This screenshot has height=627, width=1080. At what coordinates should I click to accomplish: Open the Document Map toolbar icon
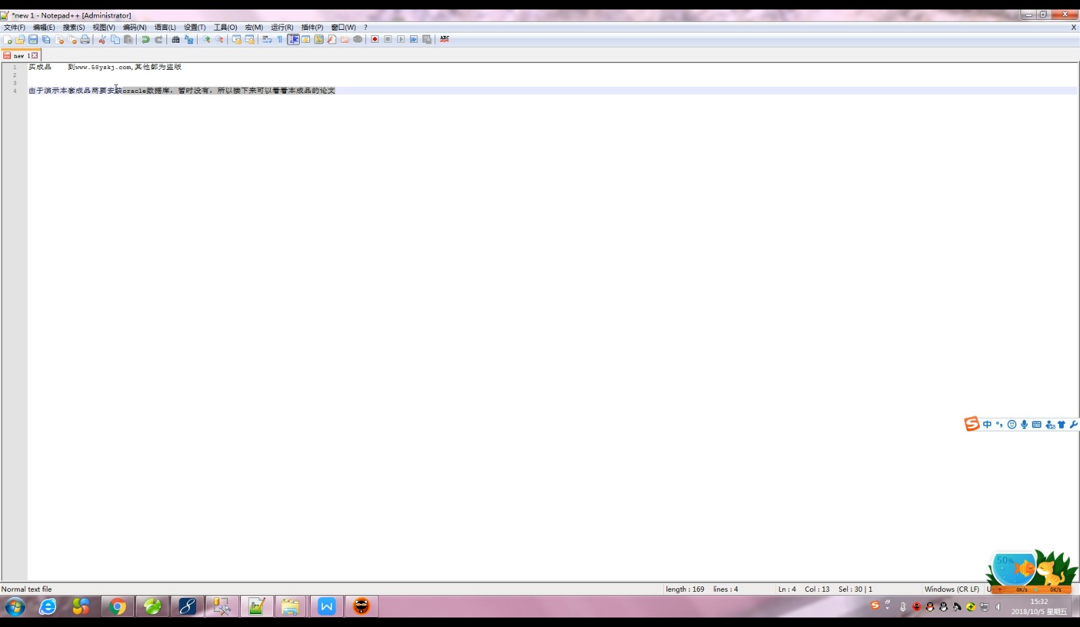tap(319, 39)
